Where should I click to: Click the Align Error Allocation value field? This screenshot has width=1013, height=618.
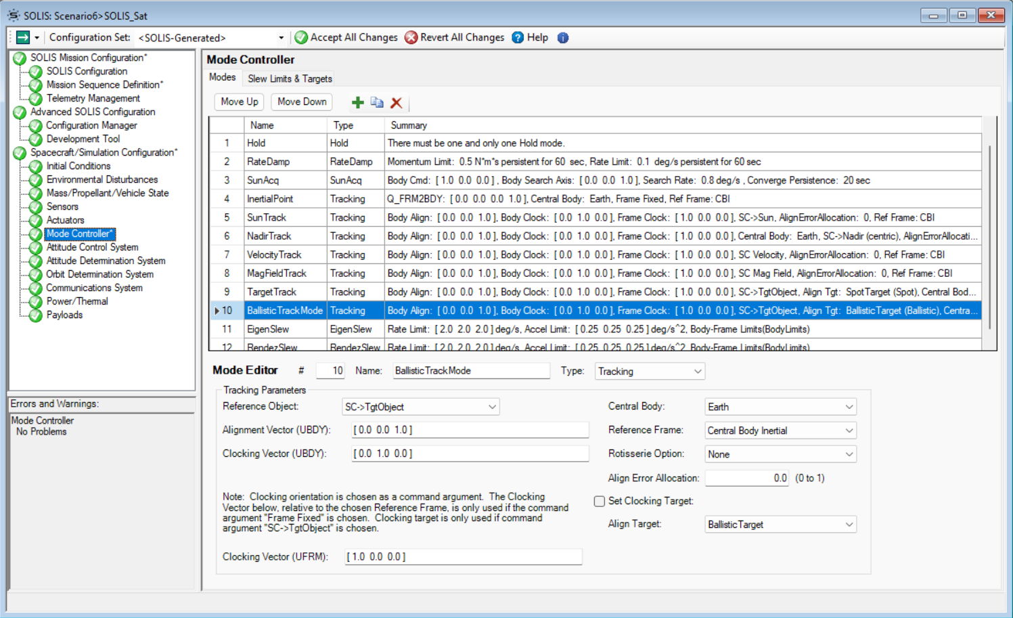[x=746, y=478]
